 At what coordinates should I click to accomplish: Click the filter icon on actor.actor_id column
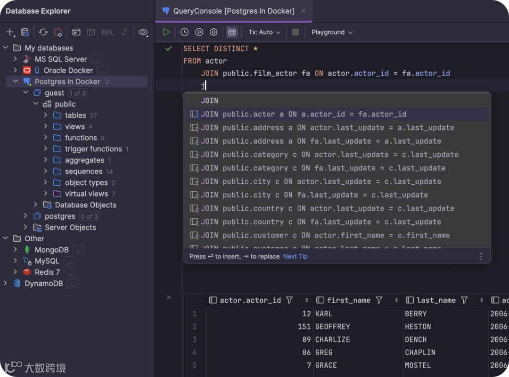289,300
